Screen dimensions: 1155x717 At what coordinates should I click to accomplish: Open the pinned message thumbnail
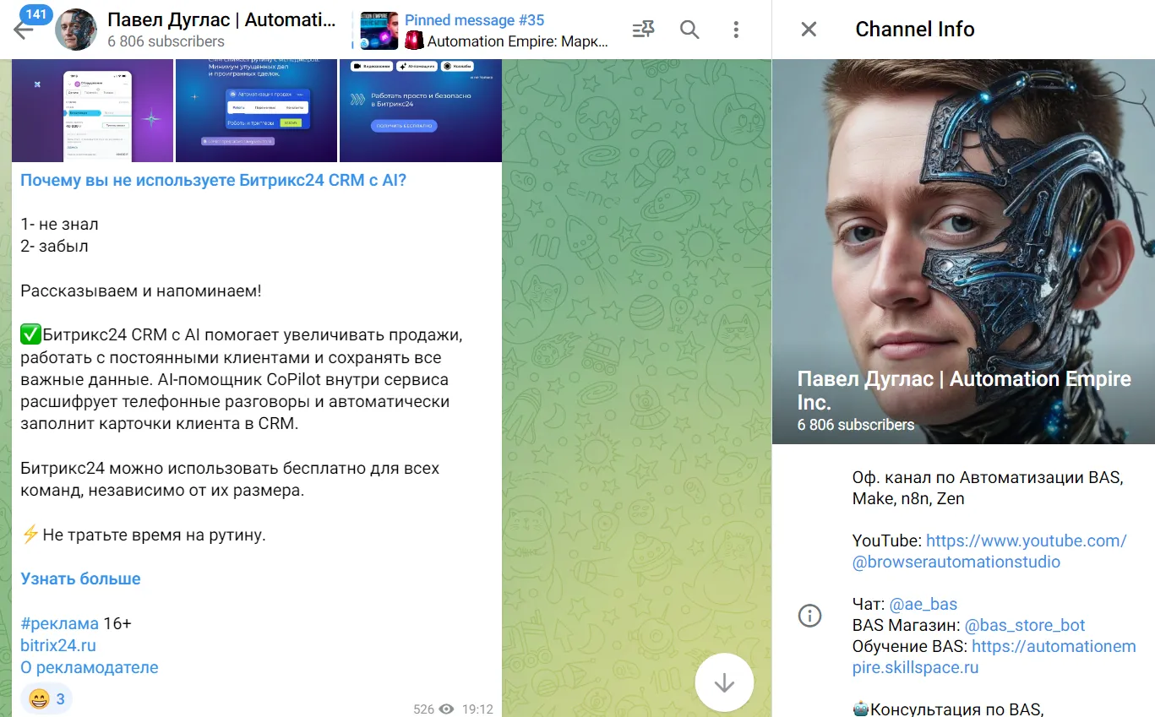tap(379, 30)
